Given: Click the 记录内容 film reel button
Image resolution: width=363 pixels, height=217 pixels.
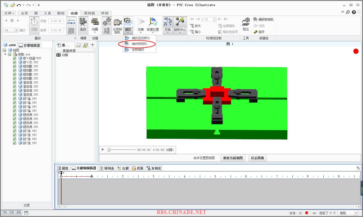Looking at the screenshot, I should coord(107,25).
